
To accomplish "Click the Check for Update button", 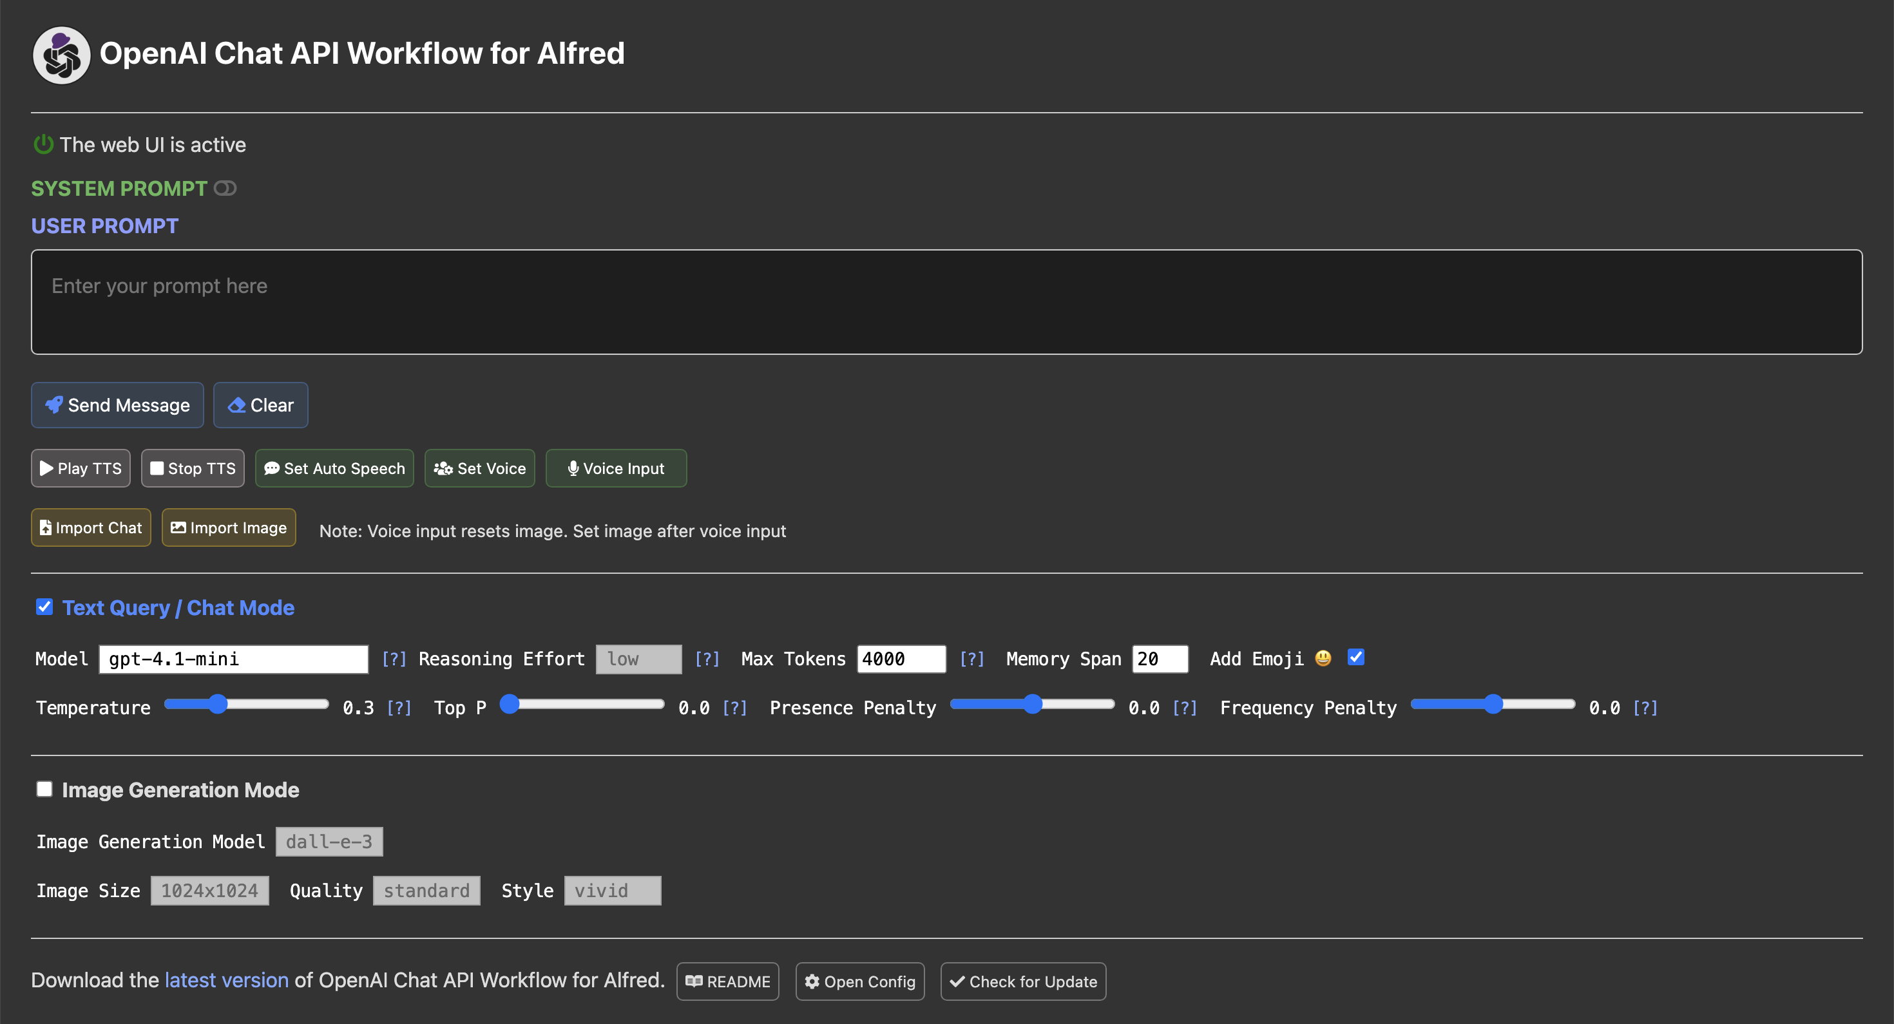I will point(1023,981).
